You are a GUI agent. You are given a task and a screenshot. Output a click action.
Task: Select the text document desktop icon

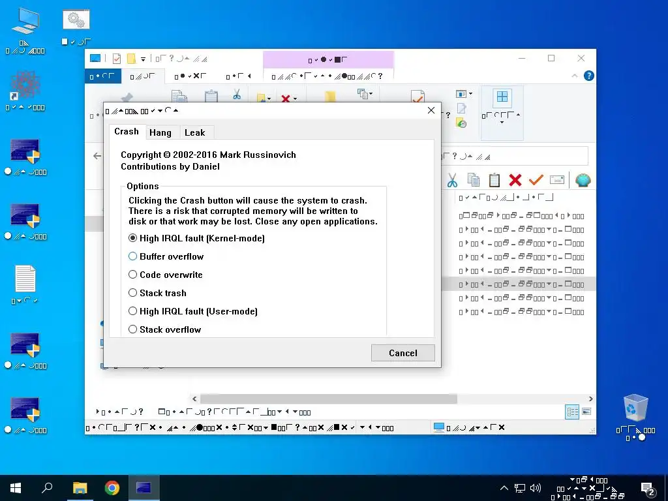click(25, 284)
